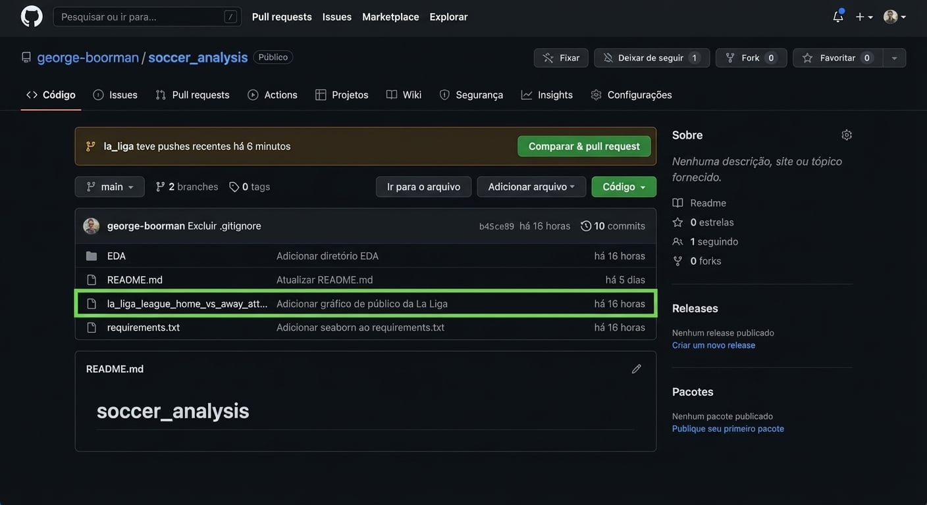Click the Ir para o arquivo button

click(423, 187)
